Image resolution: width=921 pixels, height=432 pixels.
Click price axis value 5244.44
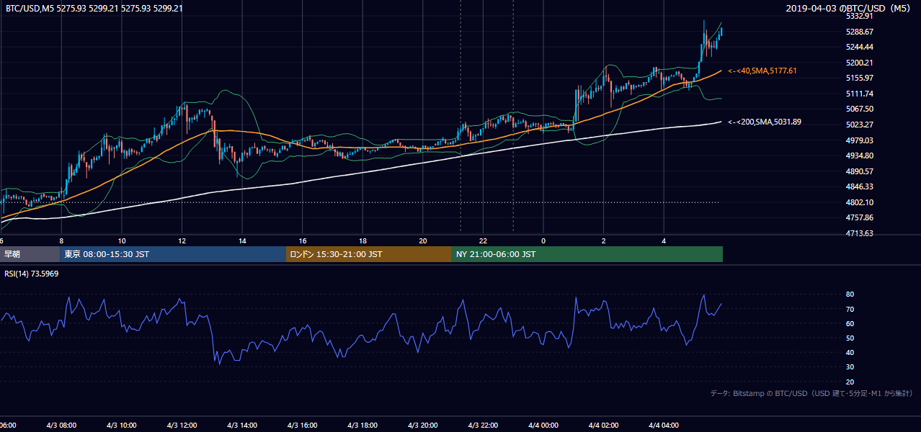click(x=860, y=47)
